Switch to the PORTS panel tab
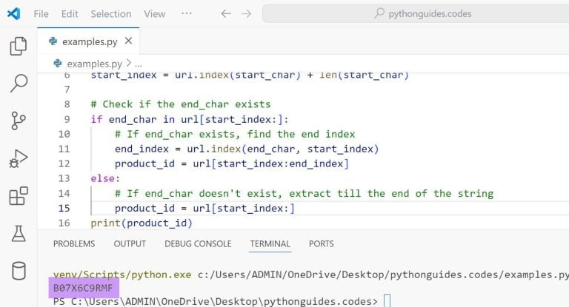Viewport: 569px width, 307px height. coord(321,243)
